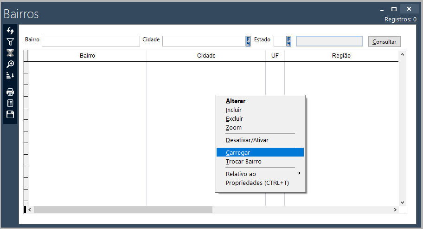Click the refresh arrows icon in sidebar
423x229 pixels.
(10, 31)
